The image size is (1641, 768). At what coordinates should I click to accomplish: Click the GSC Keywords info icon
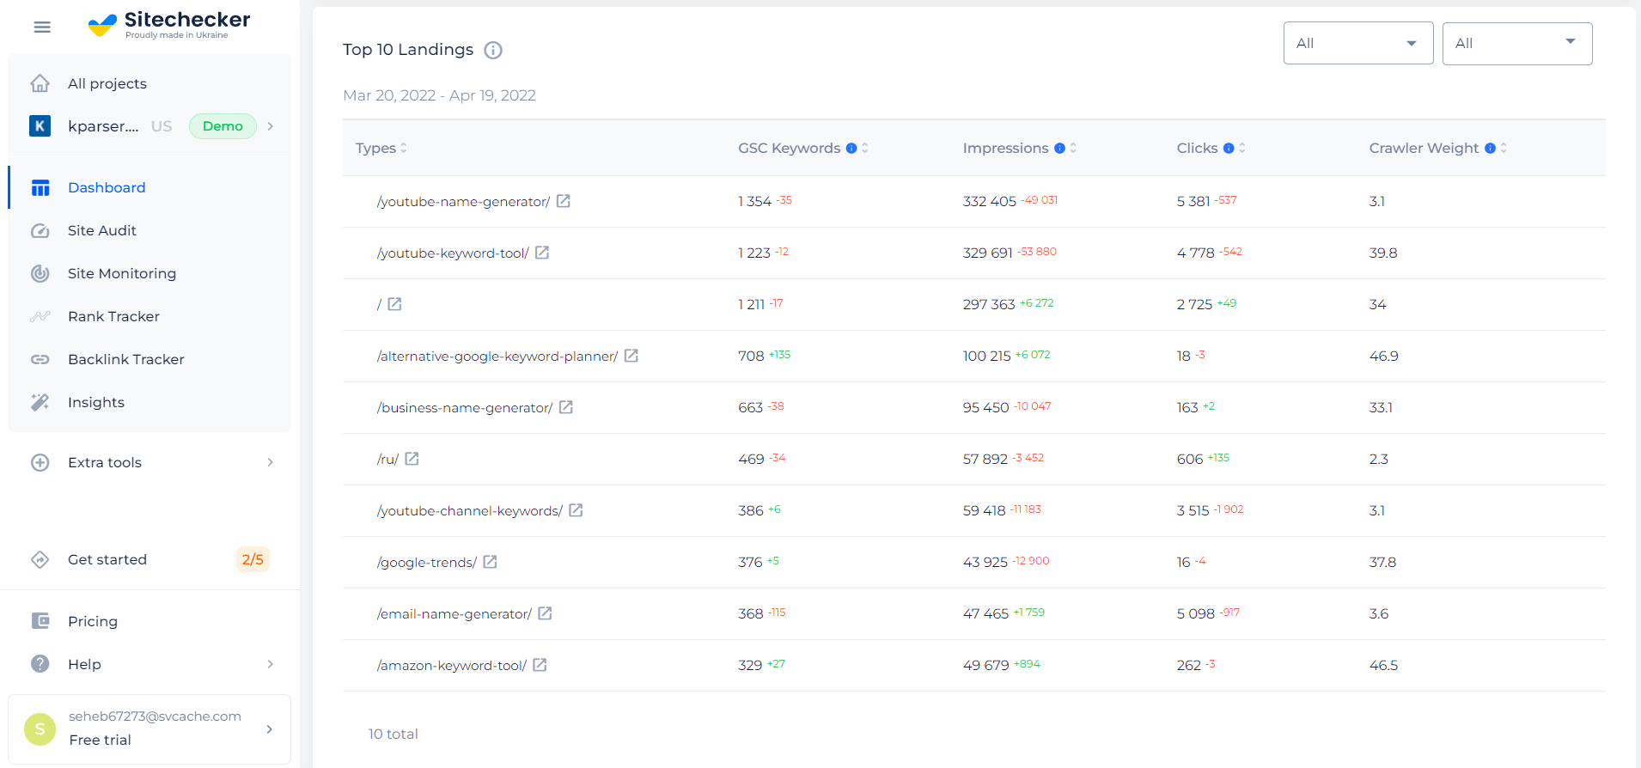851,148
